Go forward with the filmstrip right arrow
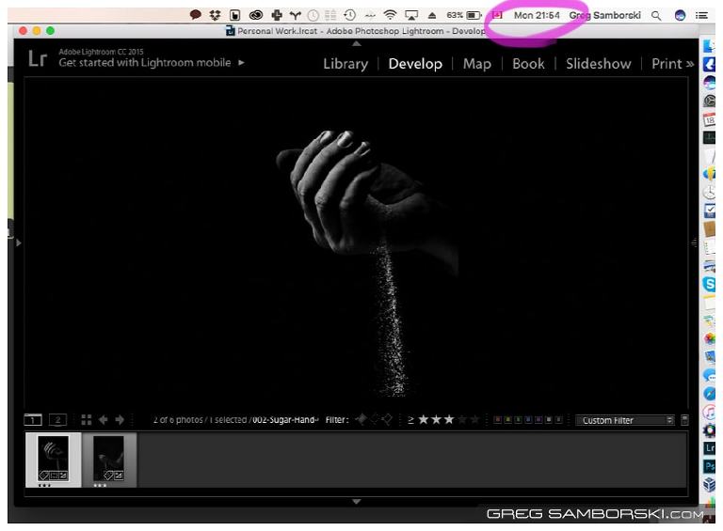 120,420
